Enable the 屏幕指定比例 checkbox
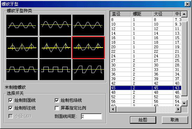The image size is (192, 129). pyautogui.click(x=57, y=108)
